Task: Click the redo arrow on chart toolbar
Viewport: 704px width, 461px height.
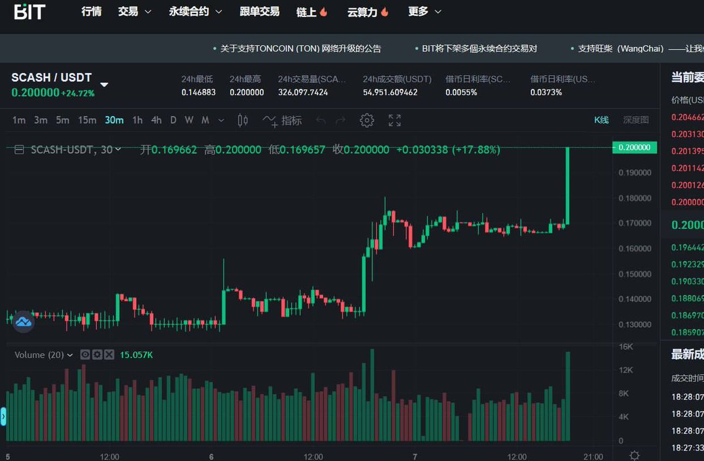Action: 340,120
